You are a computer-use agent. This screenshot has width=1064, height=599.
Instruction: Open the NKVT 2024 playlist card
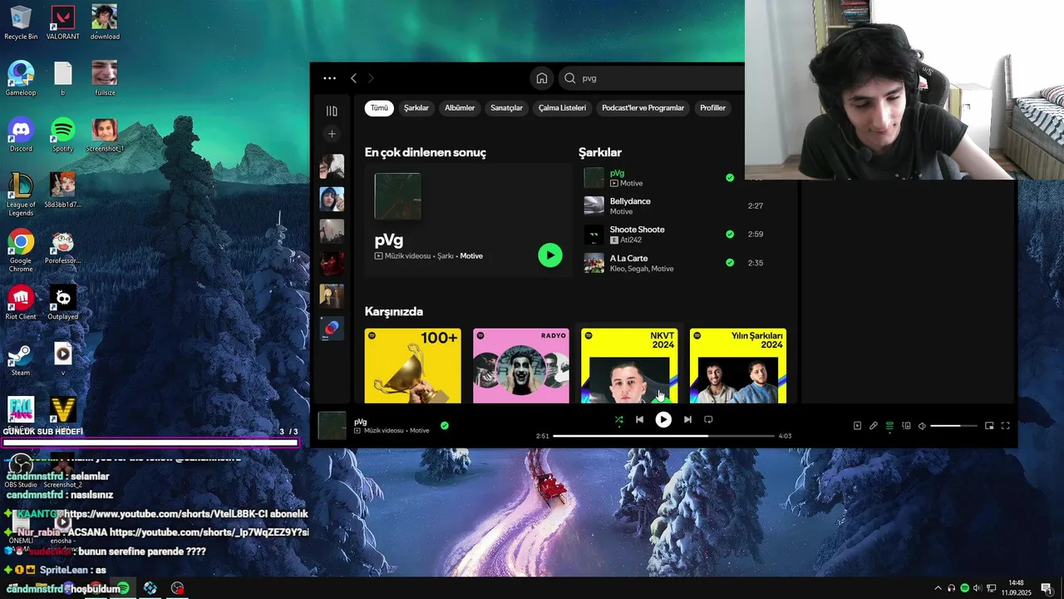coord(629,366)
